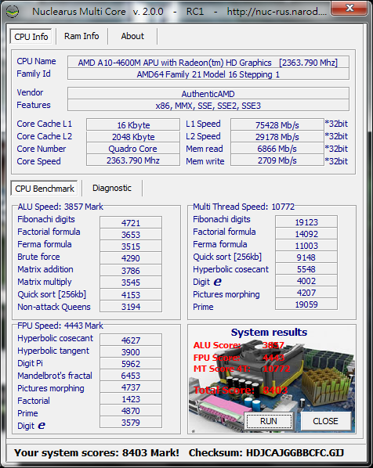The width and height of the screenshot is (373, 468).
Task: Click the Your system scores 8403 Mark text
Action: coord(96,453)
